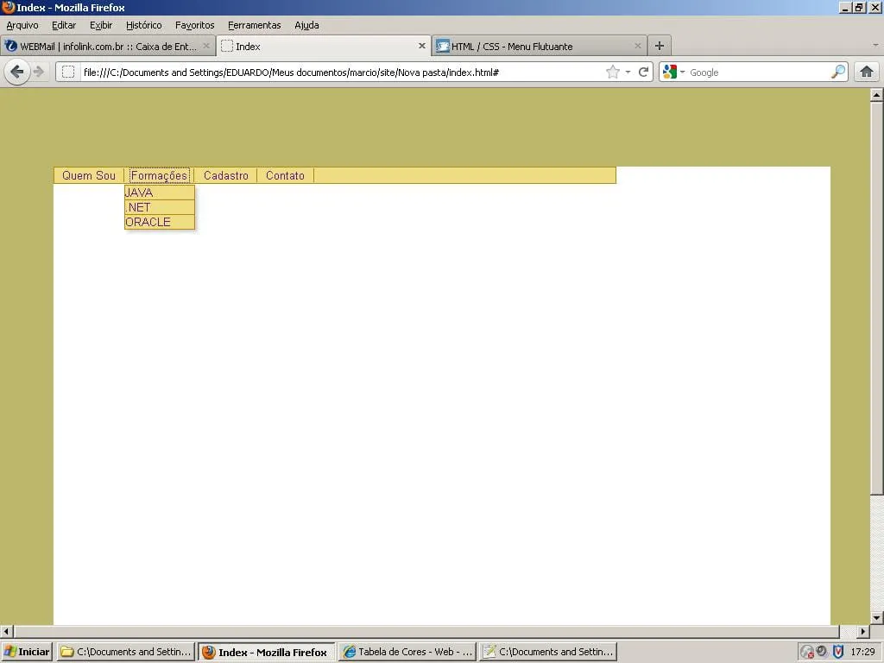Open the Firefox home page icon

click(867, 72)
